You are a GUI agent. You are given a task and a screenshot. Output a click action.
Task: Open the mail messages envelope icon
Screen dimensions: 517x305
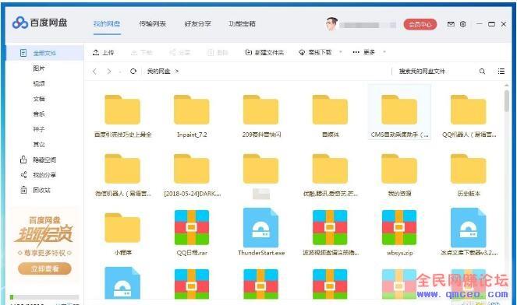(451, 24)
